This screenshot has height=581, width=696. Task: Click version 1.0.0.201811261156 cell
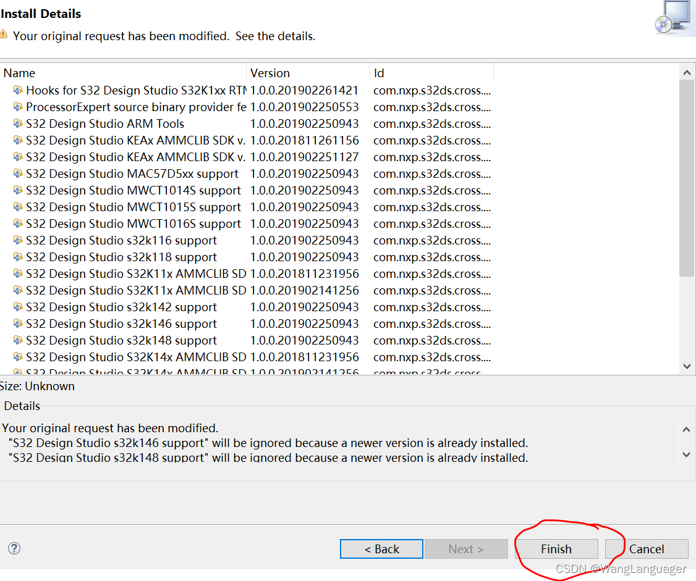click(x=304, y=141)
